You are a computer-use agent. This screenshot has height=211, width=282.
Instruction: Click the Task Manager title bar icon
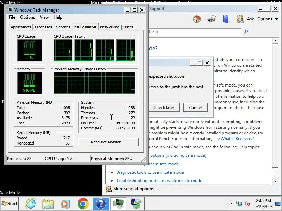11,10
